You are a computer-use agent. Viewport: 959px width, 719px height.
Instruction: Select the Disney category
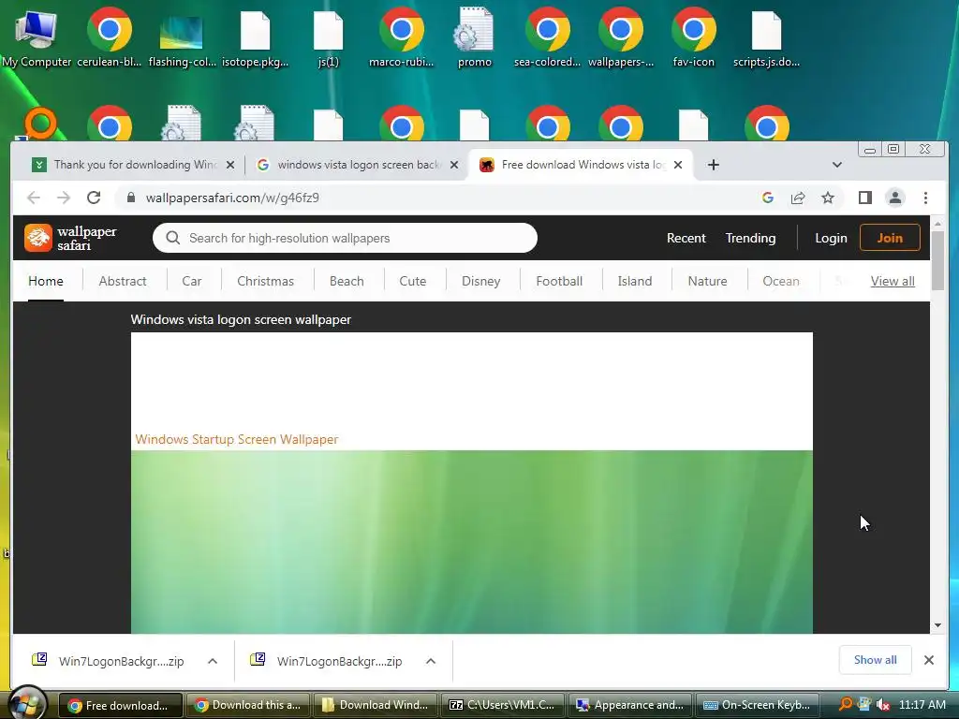(x=480, y=281)
